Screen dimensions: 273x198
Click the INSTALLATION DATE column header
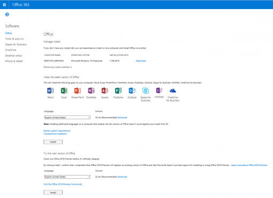[x=119, y=55]
